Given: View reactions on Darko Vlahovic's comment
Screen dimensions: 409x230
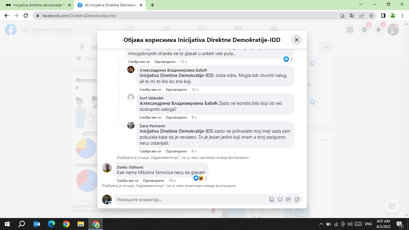Looking at the screenshot, I should coord(200,178).
